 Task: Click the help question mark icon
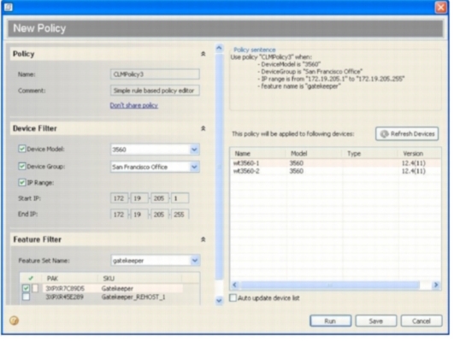pos(14,320)
